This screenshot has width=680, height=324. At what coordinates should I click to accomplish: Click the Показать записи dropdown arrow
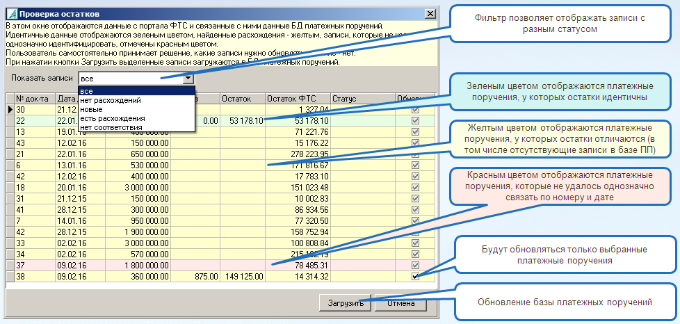tap(188, 79)
